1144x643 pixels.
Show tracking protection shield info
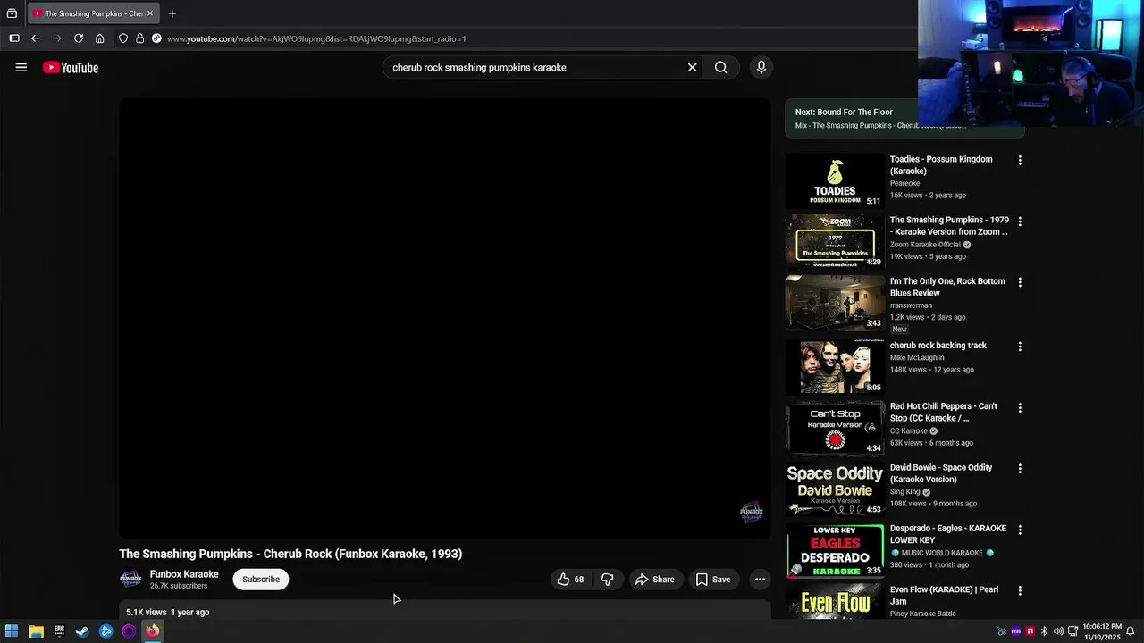click(x=123, y=38)
